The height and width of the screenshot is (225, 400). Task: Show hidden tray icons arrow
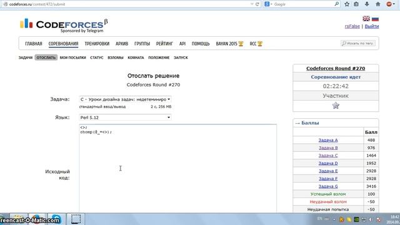pos(334,219)
